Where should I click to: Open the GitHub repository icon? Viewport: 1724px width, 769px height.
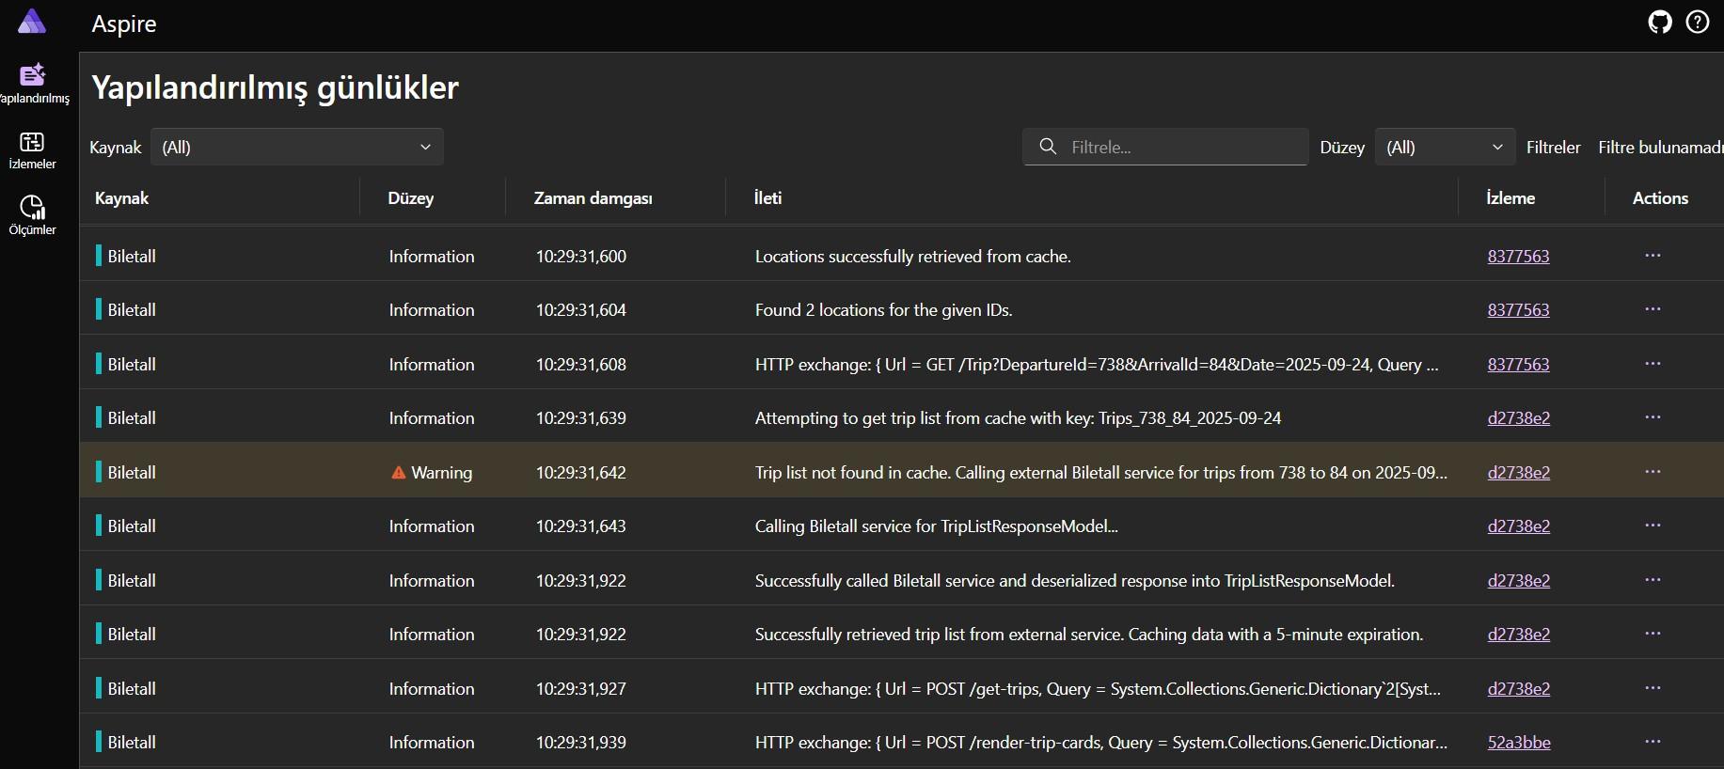1660,22
